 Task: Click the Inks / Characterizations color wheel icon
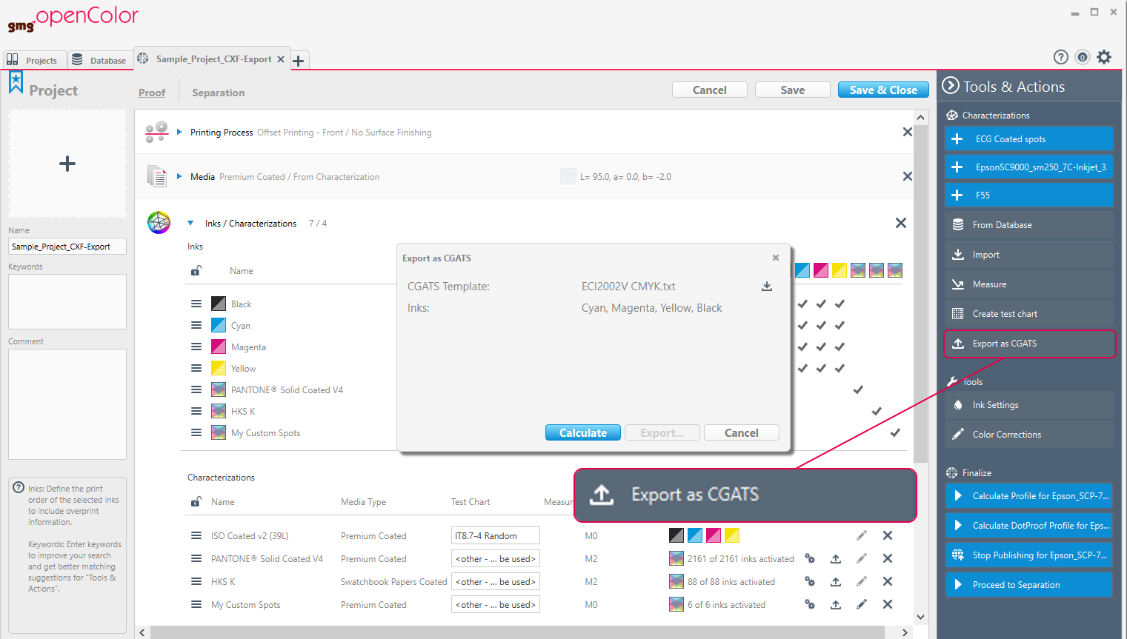[159, 222]
